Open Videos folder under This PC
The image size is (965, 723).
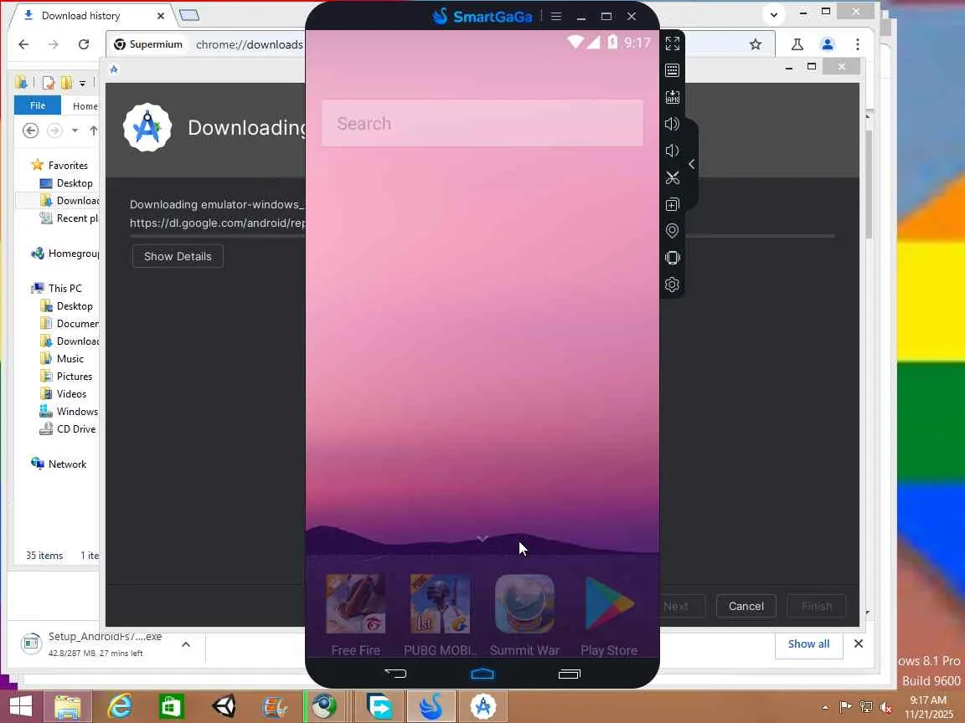[x=63, y=394]
